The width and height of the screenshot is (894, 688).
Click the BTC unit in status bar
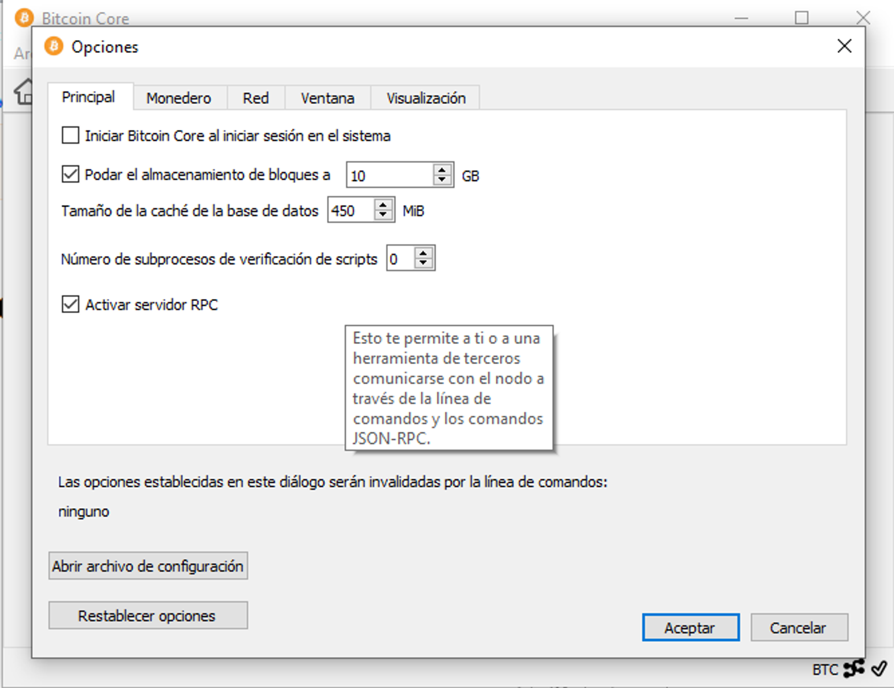tap(825, 670)
